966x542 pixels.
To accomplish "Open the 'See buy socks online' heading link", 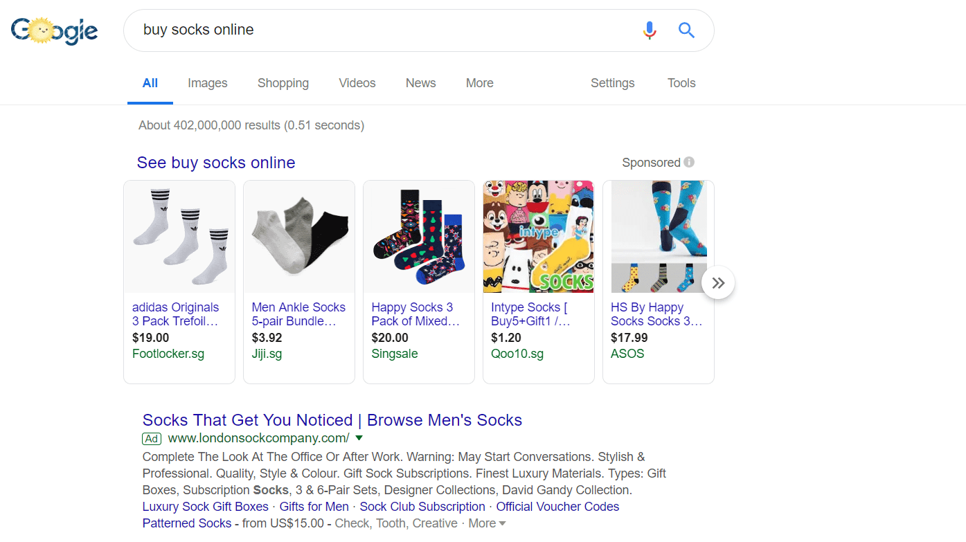I will click(216, 163).
